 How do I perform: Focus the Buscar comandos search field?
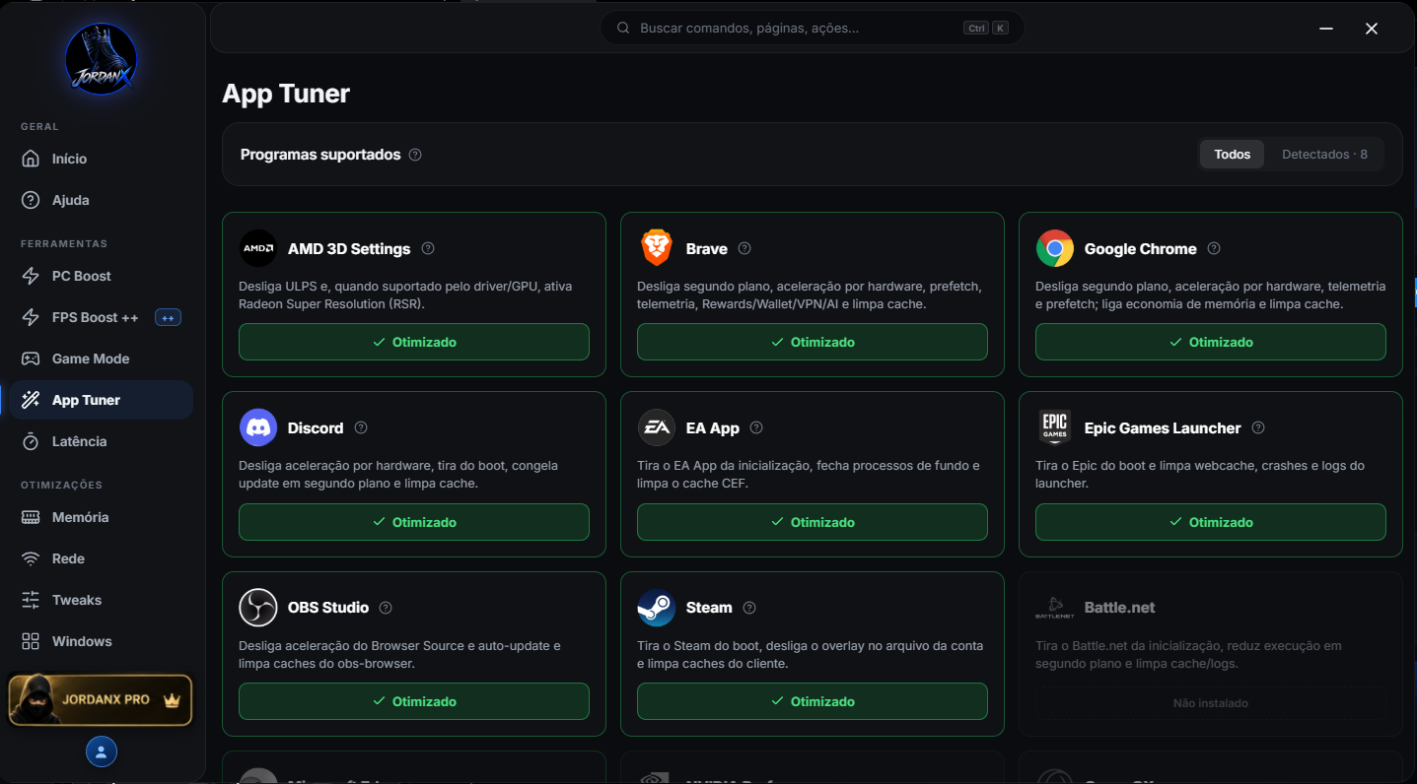pyautogui.click(x=813, y=28)
